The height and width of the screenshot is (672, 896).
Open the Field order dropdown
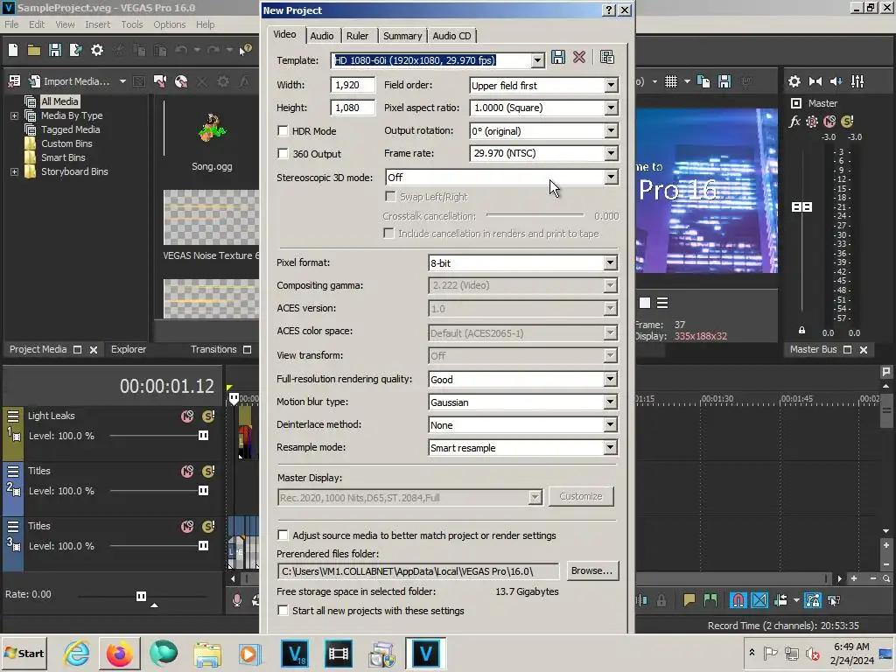[611, 85]
